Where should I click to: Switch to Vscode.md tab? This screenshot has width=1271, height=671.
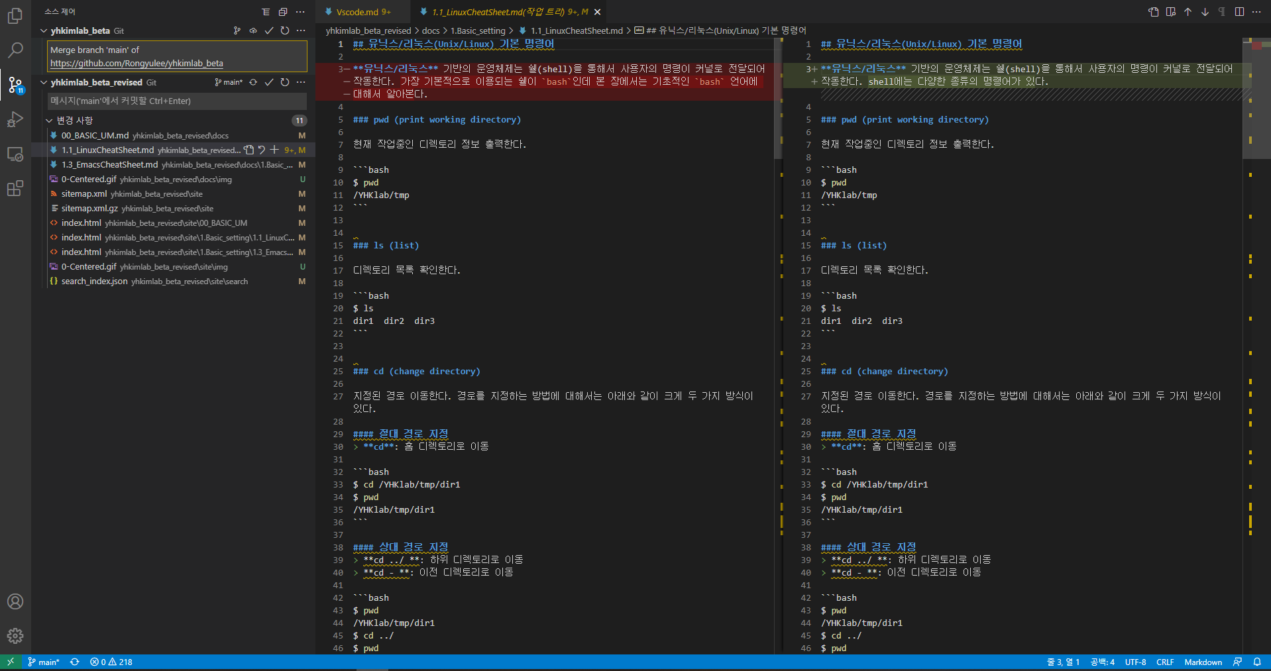pyautogui.click(x=359, y=12)
